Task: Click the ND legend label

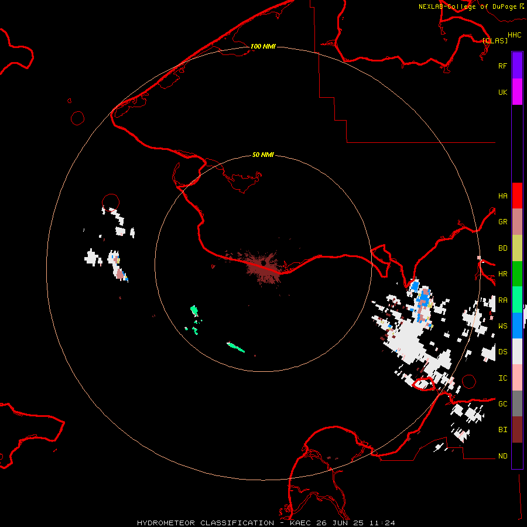Action: [x=502, y=456]
